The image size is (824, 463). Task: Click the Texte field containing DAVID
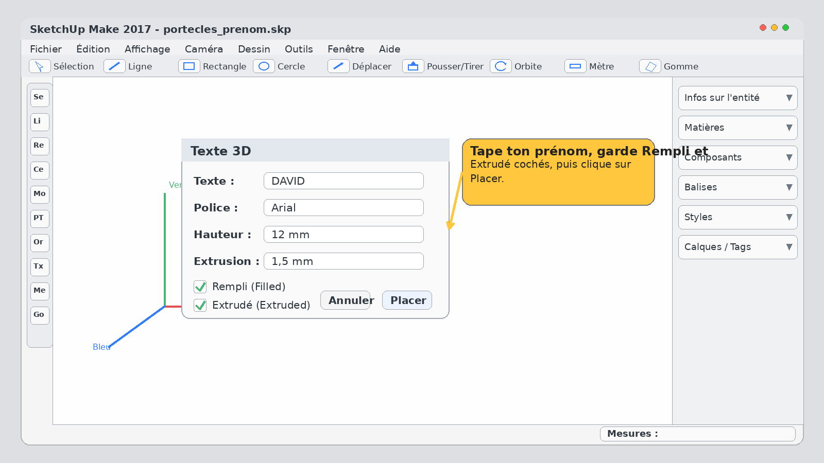tap(344, 181)
